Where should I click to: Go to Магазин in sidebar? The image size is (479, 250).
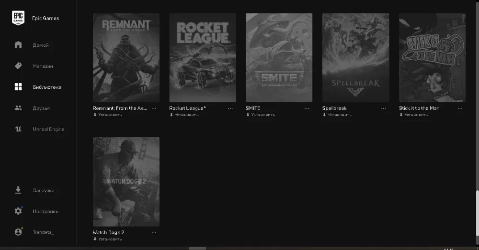click(43, 66)
